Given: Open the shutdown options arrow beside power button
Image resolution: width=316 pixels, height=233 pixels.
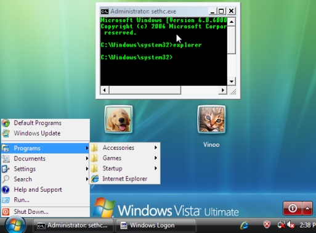Looking at the screenshot, I should tap(307, 208).
